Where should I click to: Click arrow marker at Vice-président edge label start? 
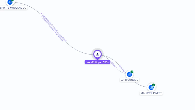click(41, 13)
